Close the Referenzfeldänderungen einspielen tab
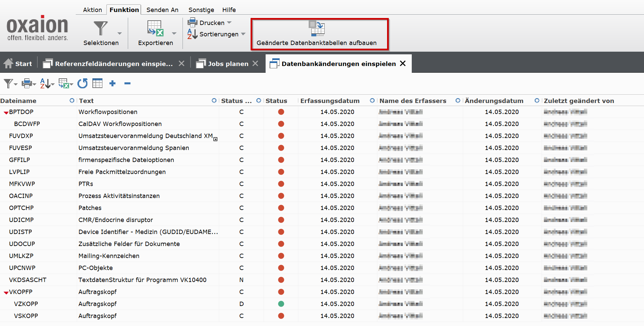The image size is (644, 326). (182, 63)
